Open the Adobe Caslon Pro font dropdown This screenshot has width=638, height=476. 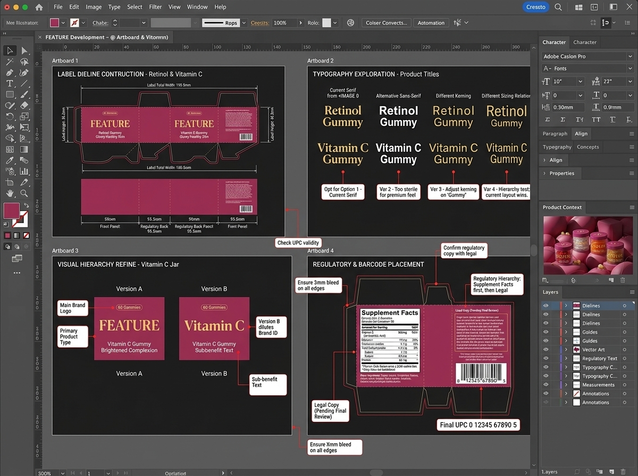pos(630,56)
